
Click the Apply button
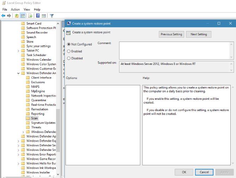225,172
